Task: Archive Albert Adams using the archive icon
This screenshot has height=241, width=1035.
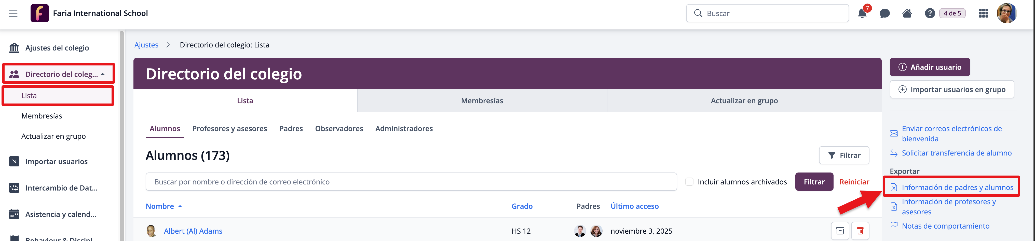Action: pos(840,231)
